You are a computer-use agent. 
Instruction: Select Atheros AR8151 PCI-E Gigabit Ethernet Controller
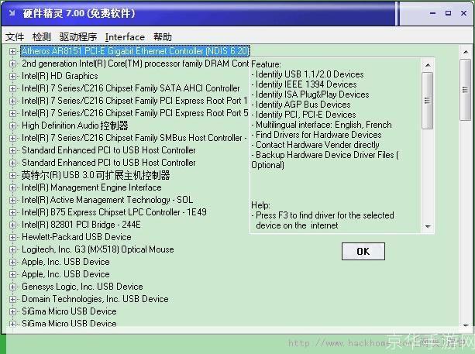[x=135, y=51]
